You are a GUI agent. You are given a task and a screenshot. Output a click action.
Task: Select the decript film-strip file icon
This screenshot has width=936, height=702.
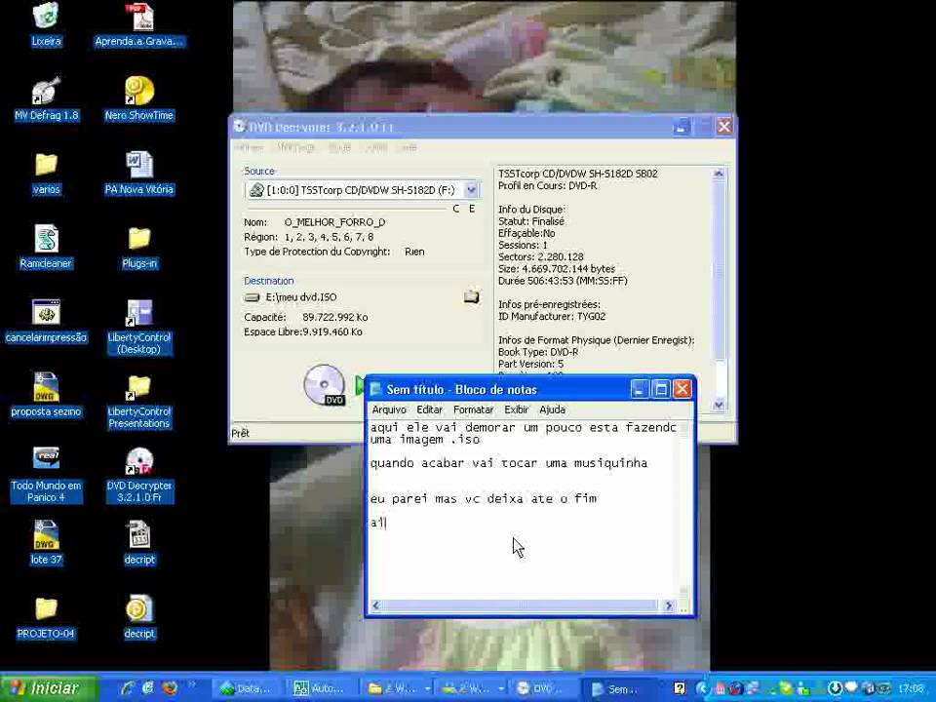click(x=139, y=543)
